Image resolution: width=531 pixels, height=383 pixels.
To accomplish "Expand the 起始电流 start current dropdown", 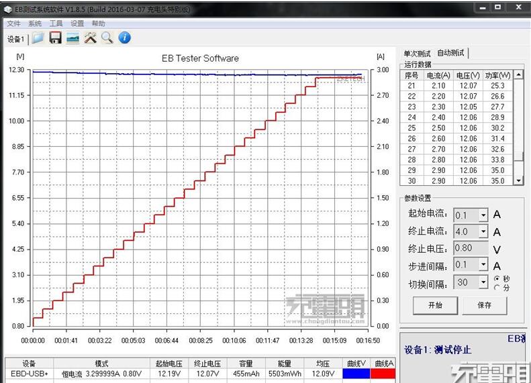I will click(x=483, y=215).
